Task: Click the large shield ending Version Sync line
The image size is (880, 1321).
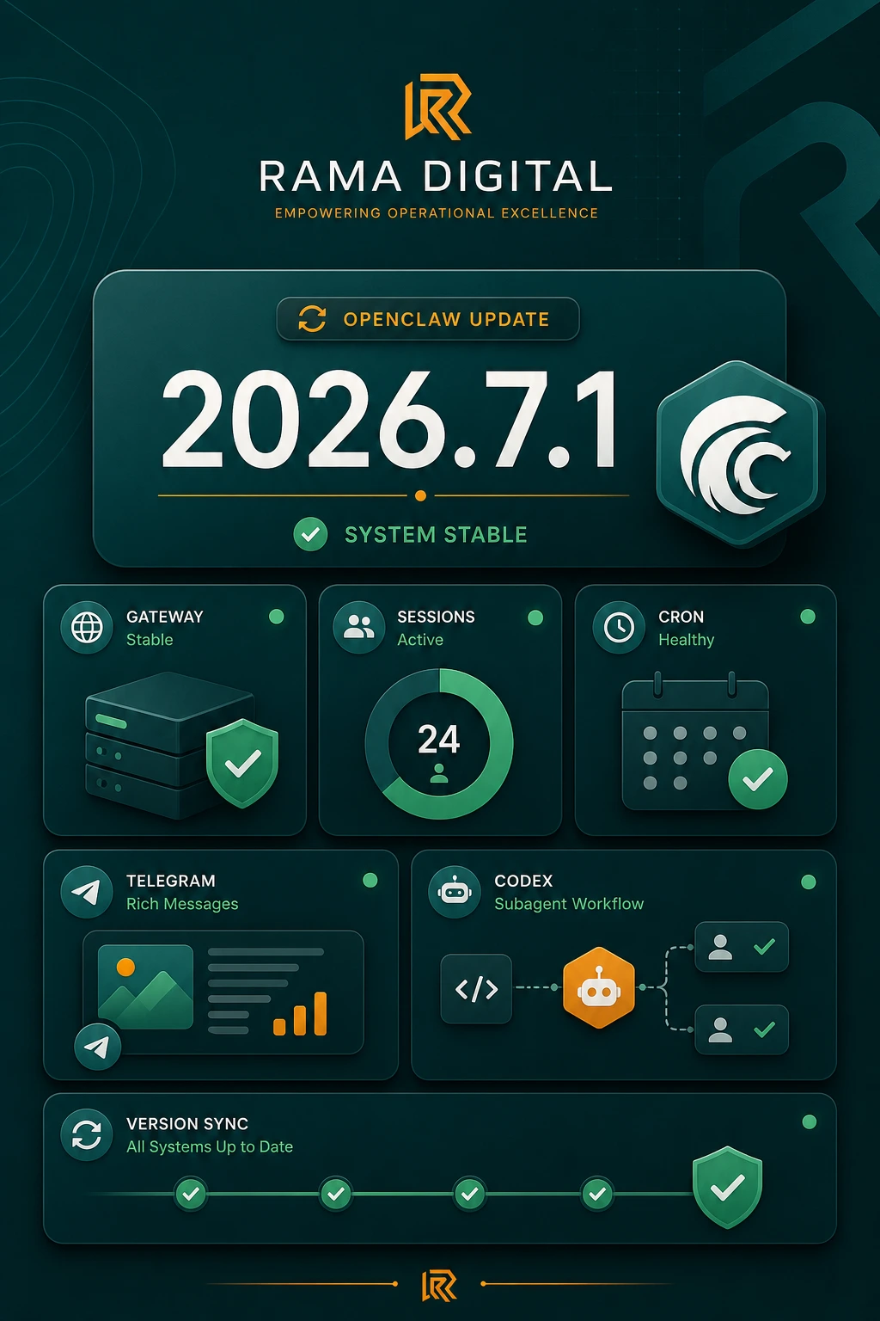Action: tap(728, 1187)
